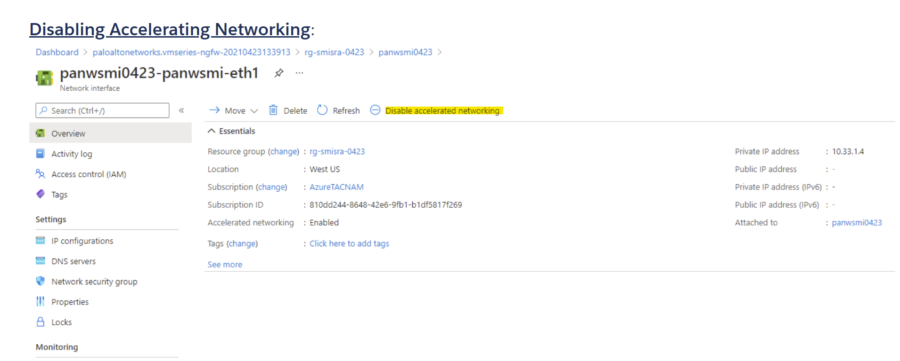Open Tags in the sidebar

[59, 195]
